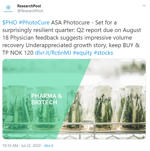Open the #equity hashtag

(x=82, y=53)
